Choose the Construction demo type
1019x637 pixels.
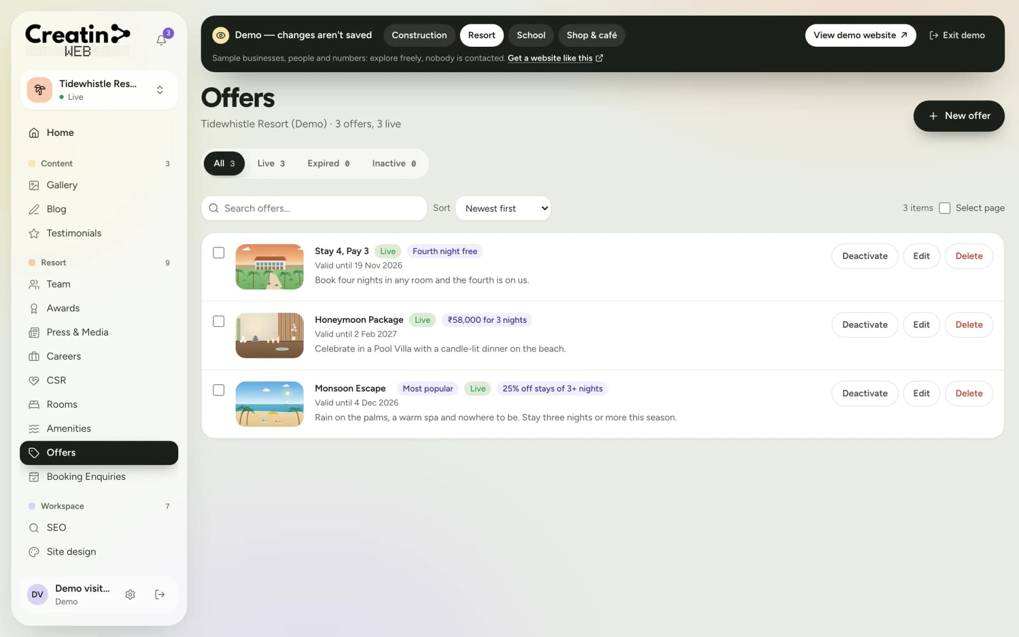pyautogui.click(x=419, y=35)
